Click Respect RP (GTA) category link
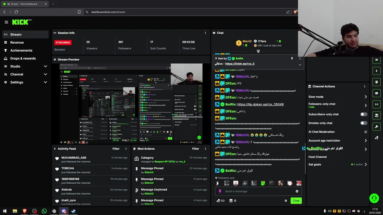 (x=164, y=162)
